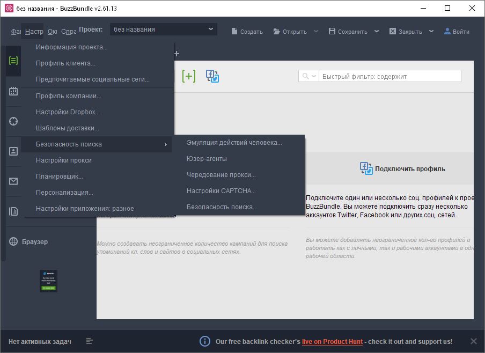Open the Streams sidebar icon
The height and width of the screenshot is (353, 485).
pyautogui.click(x=13, y=61)
